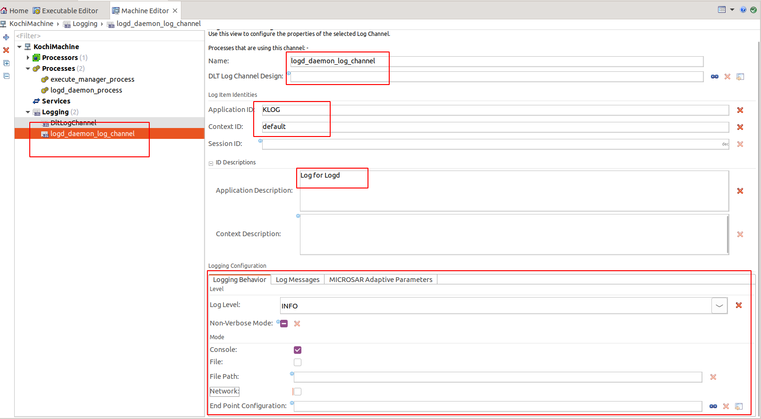Expand breadcrumb arrow after Logging
The image size is (761, 419).
[x=102, y=24]
